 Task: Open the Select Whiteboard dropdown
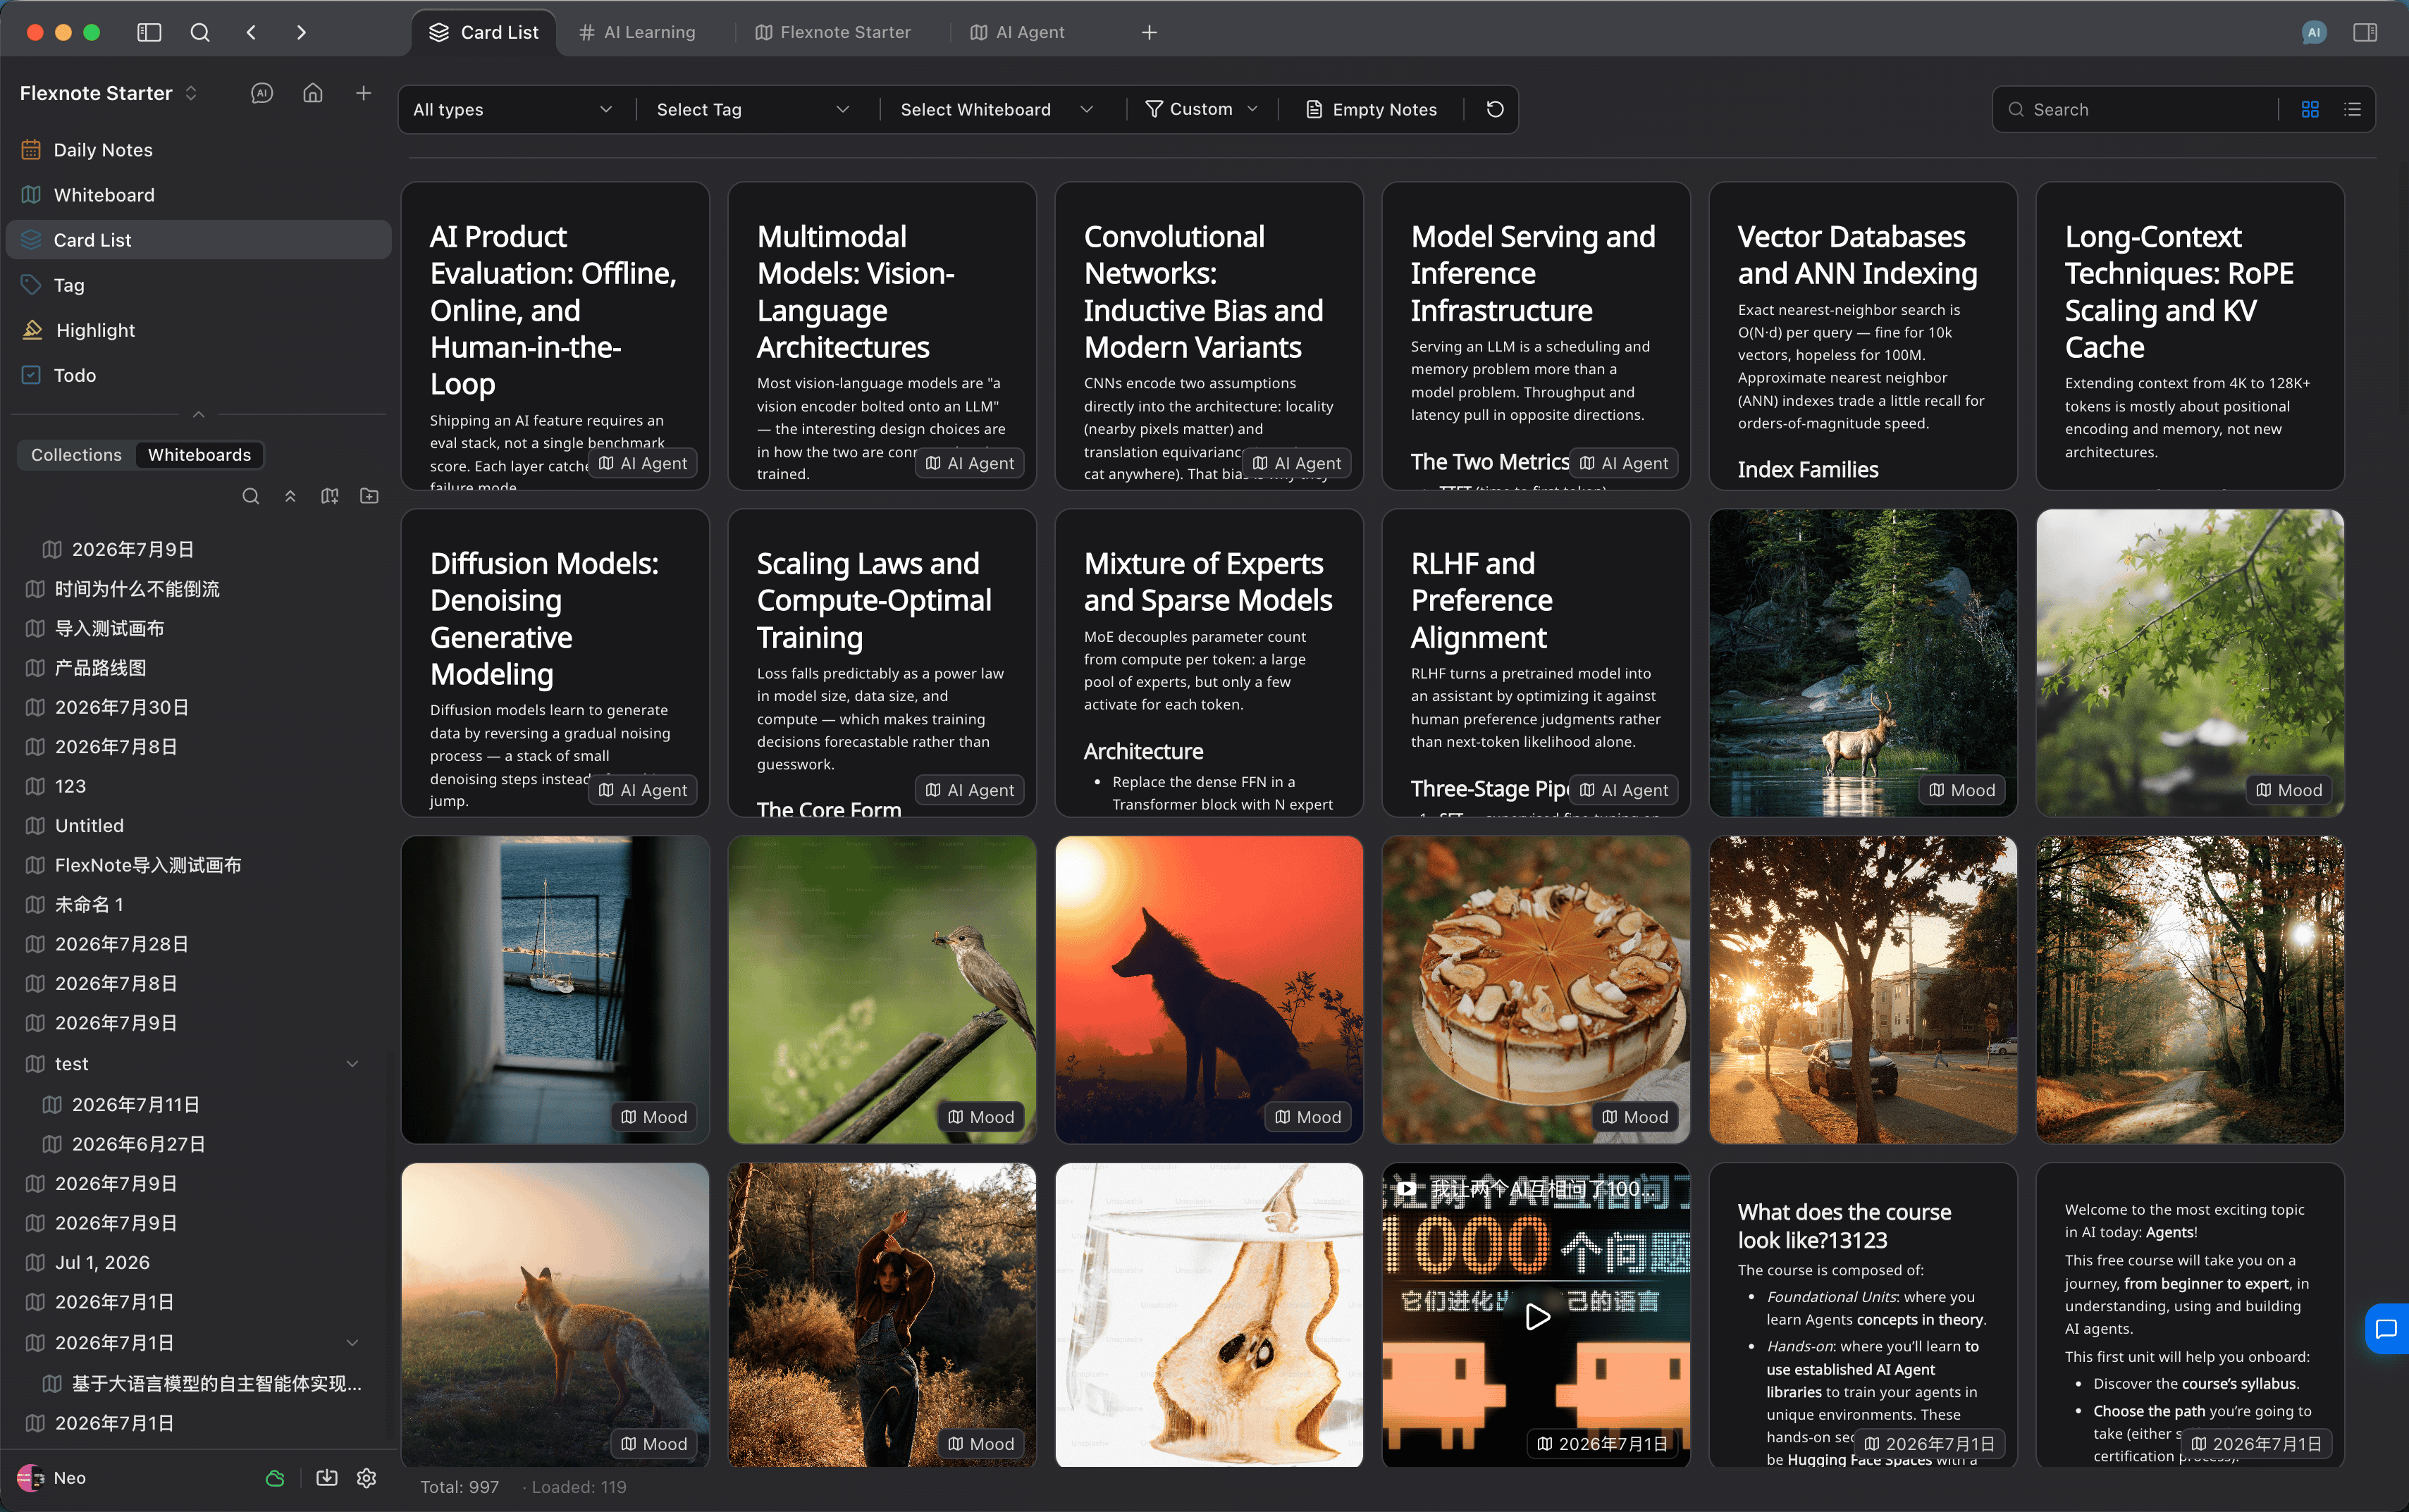pyautogui.click(x=997, y=109)
